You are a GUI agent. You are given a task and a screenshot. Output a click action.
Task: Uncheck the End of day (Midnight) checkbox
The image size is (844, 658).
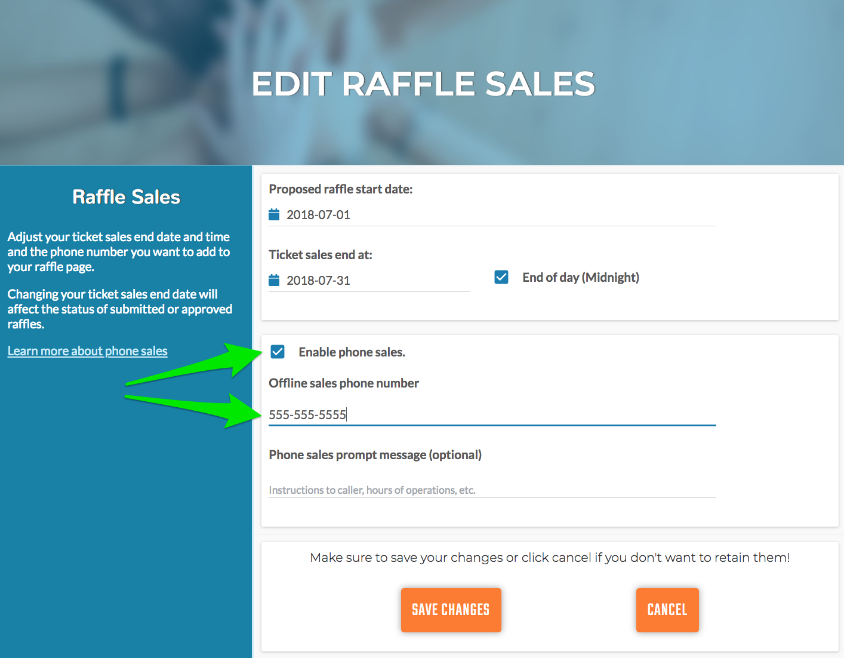[501, 277]
